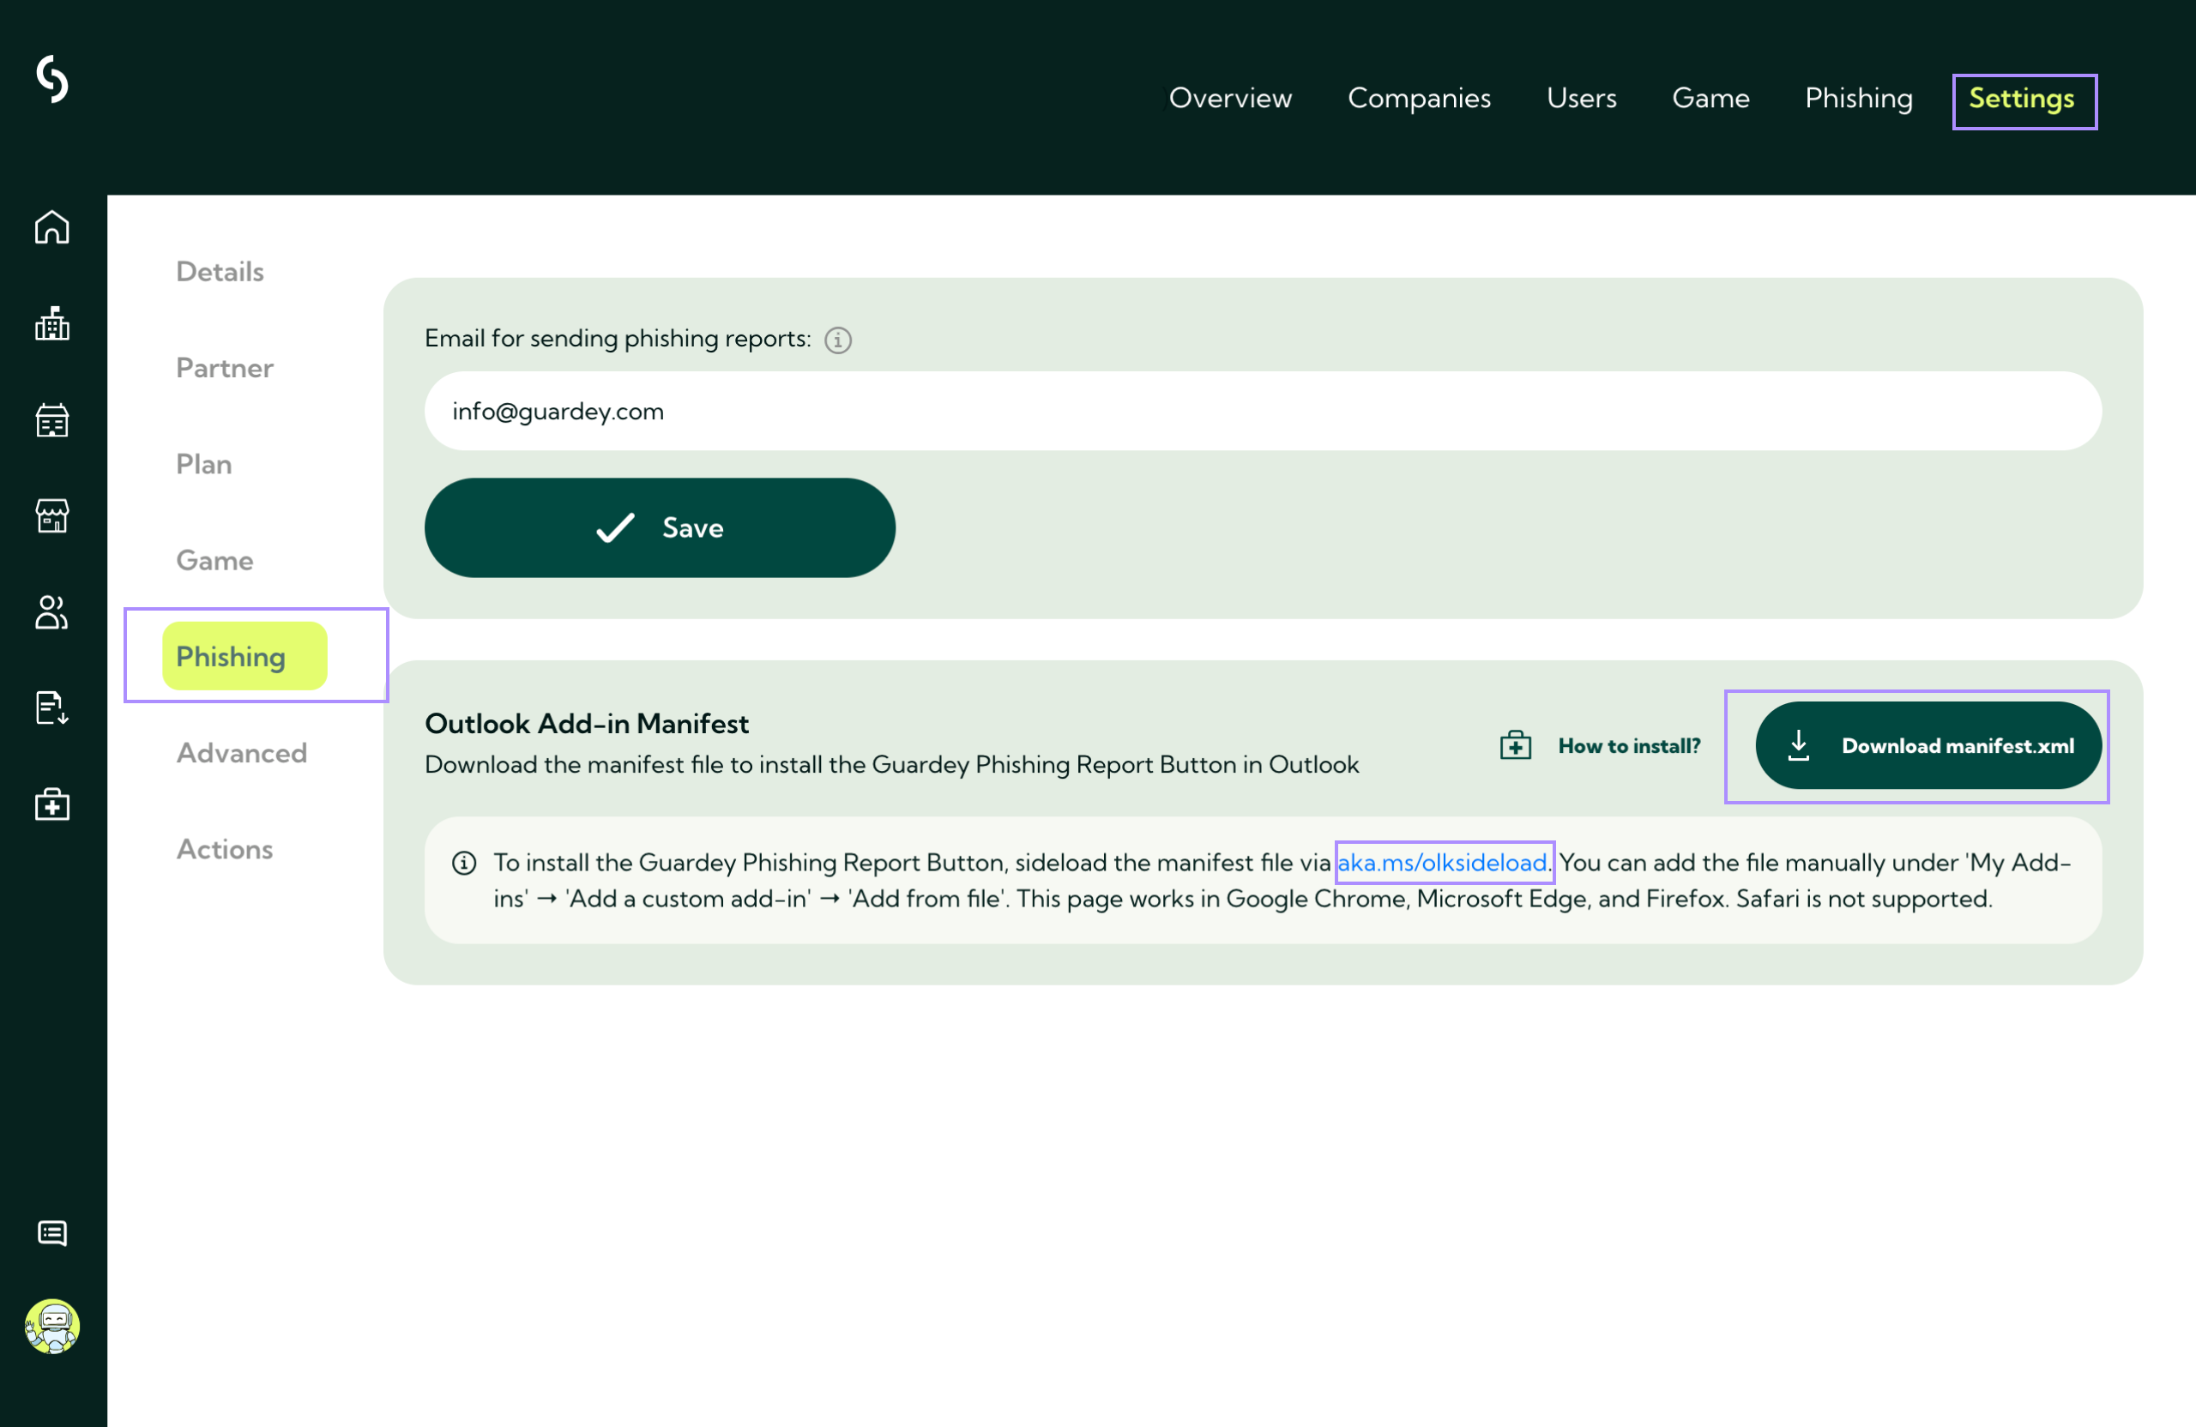Image resolution: width=2196 pixels, height=1427 pixels.
Task: Select the Advanced settings tab
Action: (242, 753)
